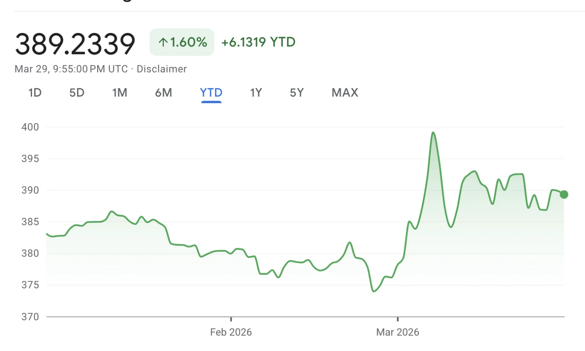Switch chart to 1Y view
Image resolution: width=585 pixels, height=351 pixels.
click(x=256, y=93)
